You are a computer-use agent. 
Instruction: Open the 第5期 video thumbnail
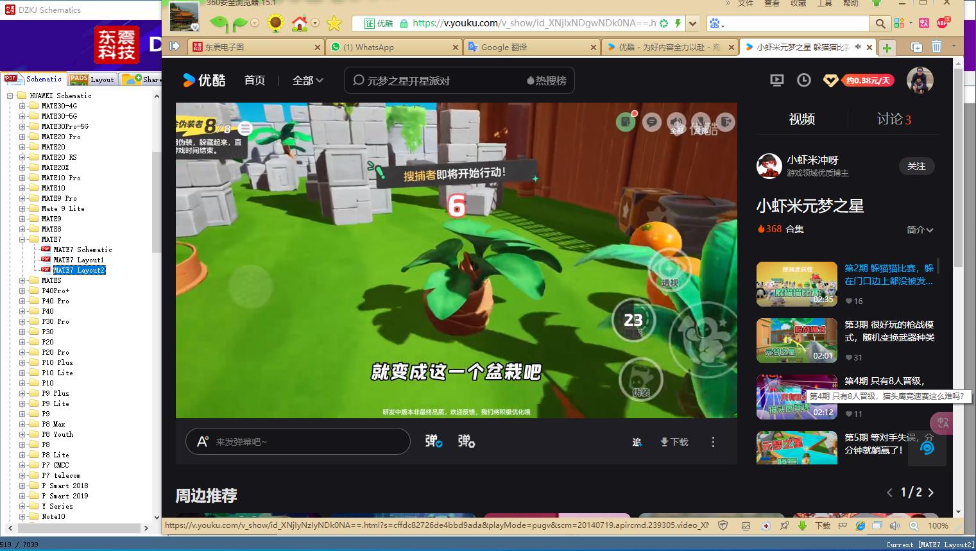click(797, 448)
